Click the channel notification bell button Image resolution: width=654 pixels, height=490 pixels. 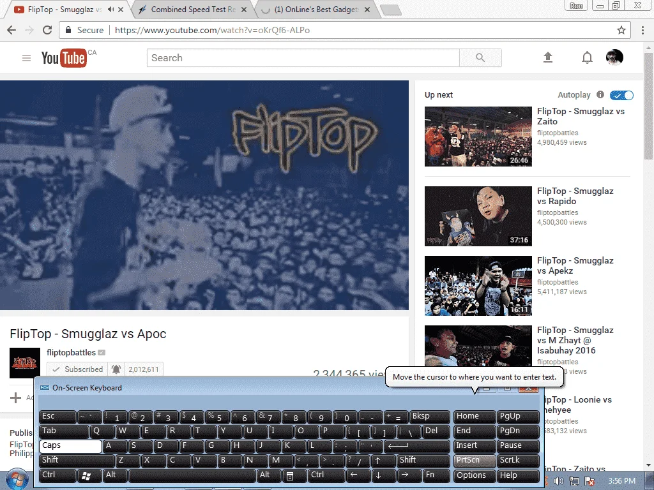pyautogui.click(x=116, y=369)
